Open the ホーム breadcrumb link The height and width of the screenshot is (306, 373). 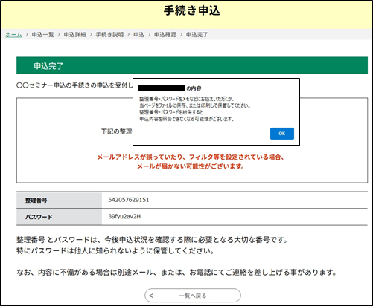13,35
